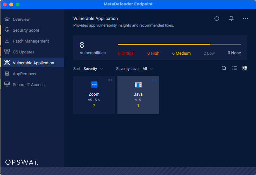Click the Java app icon
Screen dimensions: 256x175
138,85
